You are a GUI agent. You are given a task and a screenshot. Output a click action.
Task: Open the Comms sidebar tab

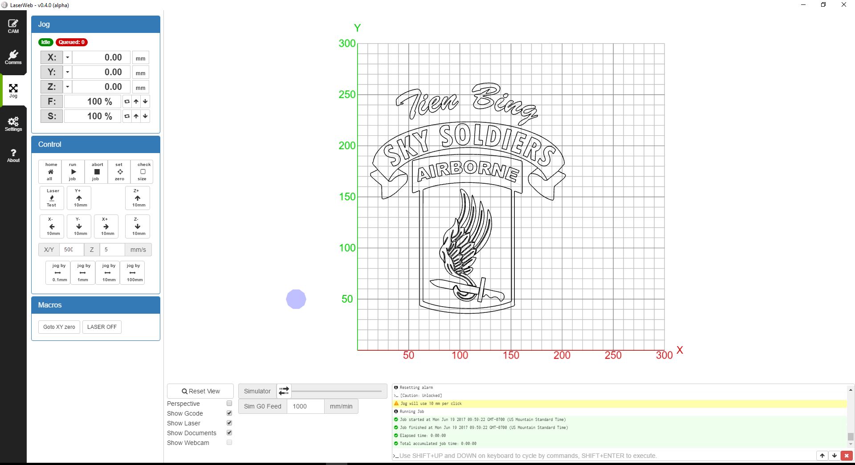13,57
